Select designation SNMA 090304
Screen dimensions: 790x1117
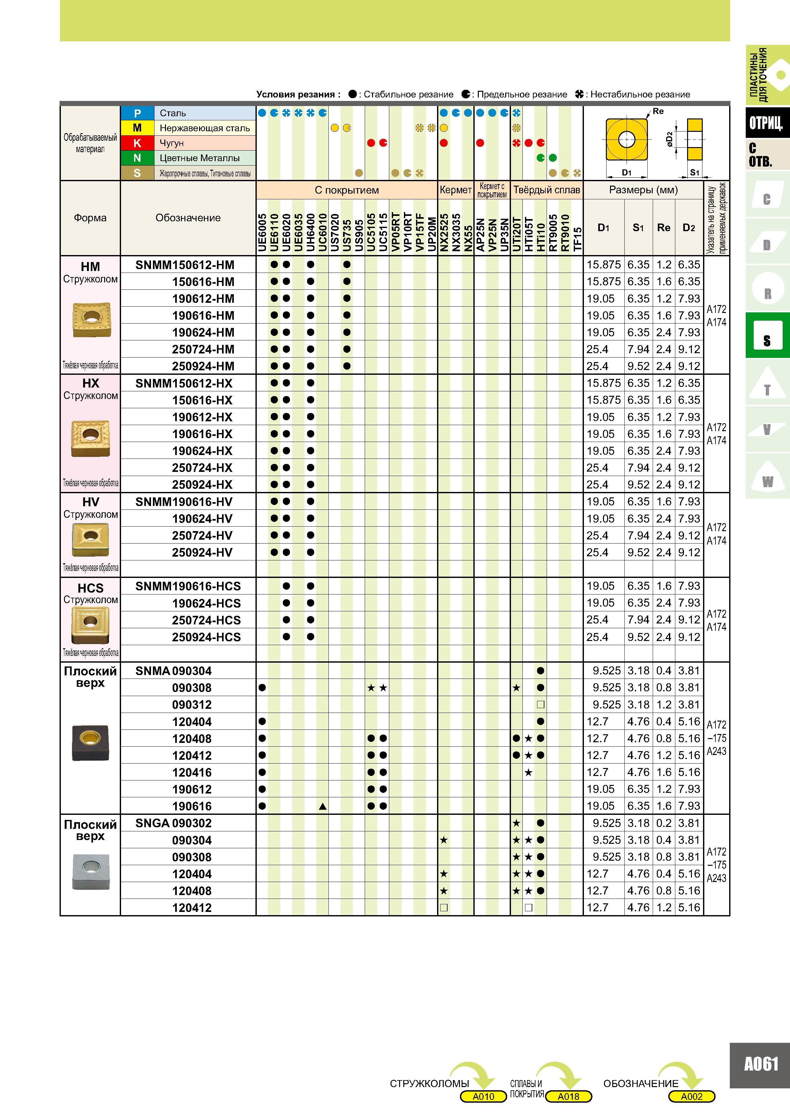(x=173, y=671)
